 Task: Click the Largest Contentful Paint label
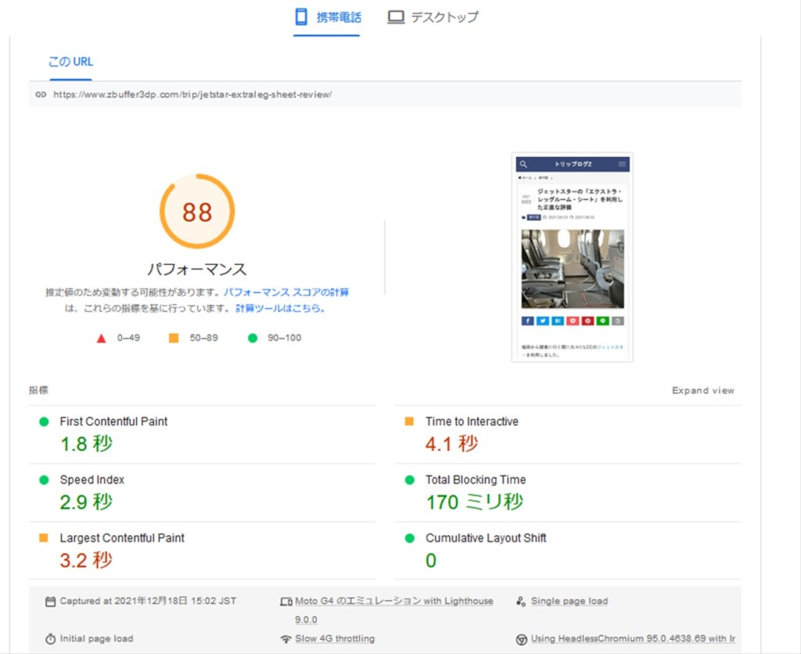point(122,538)
